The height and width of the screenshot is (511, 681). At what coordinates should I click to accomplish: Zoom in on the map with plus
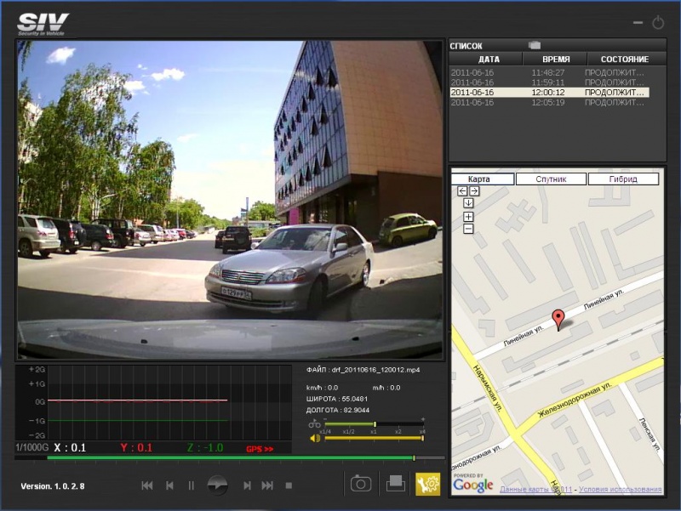[x=468, y=217]
